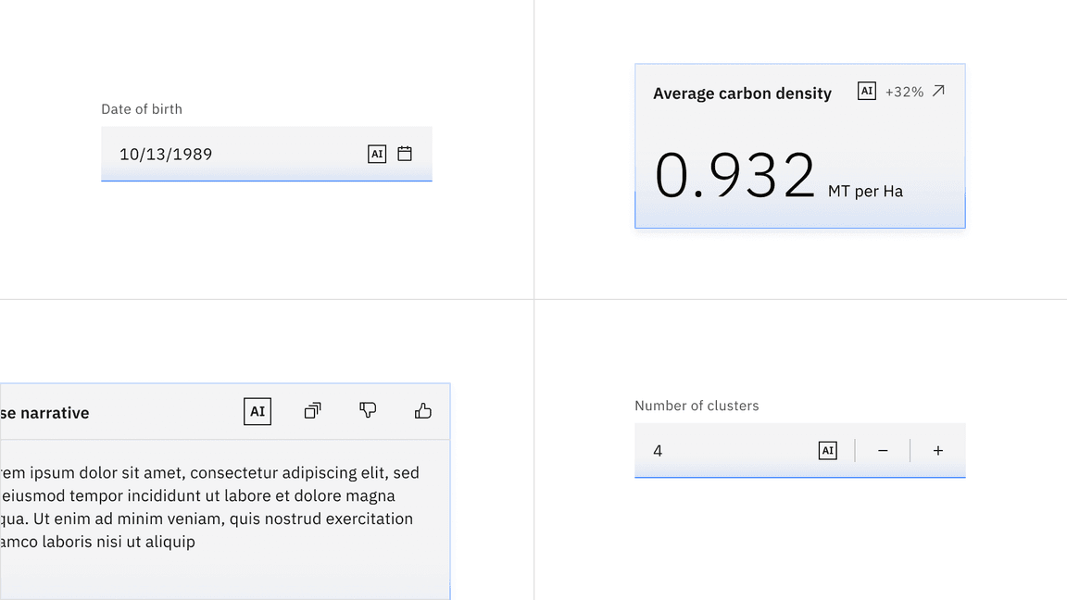1067x600 pixels.
Task: Click the diagonal launch arrow on the carbon tile
Action: [937, 91]
